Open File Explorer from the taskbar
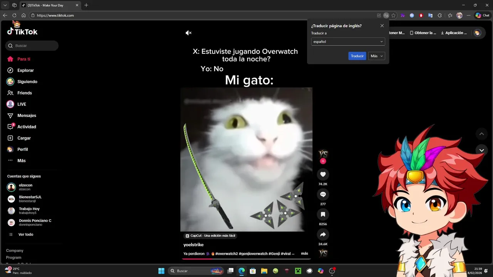Screen dimensions: 493x277 (x=264, y=271)
